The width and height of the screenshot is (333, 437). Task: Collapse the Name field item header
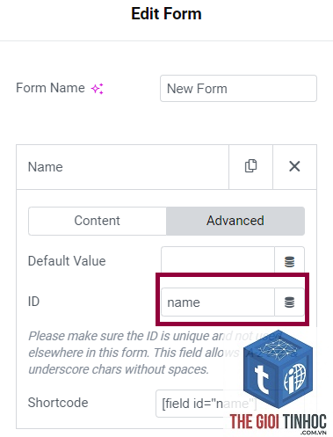click(x=122, y=167)
